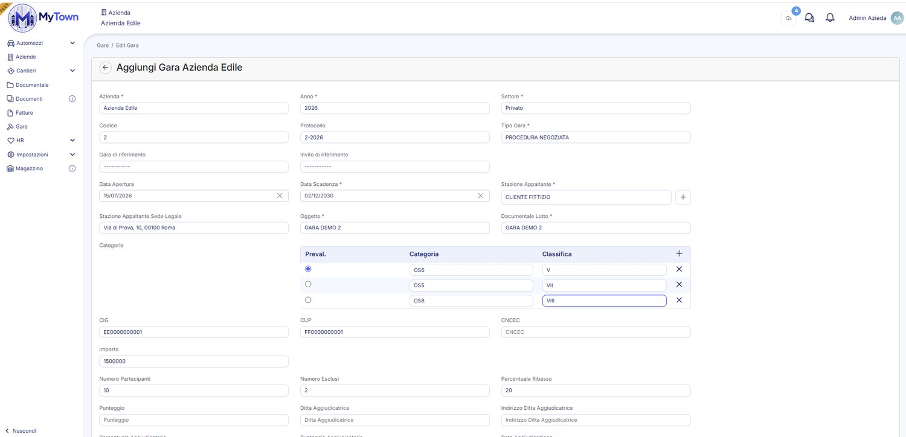Viewport: 906px width, 437px height.
Task: Expand the Impostazioni menu chevron
Action: pyautogui.click(x=72, y=155)
